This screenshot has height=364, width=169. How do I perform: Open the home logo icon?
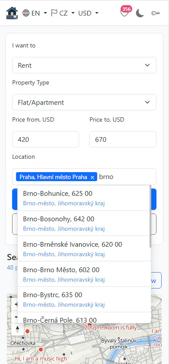point(12,13)
